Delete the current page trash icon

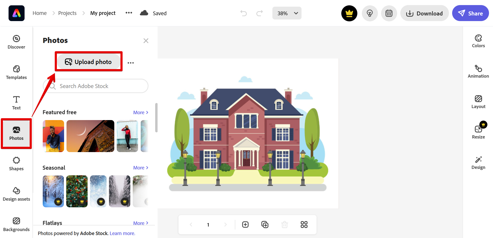285,225
